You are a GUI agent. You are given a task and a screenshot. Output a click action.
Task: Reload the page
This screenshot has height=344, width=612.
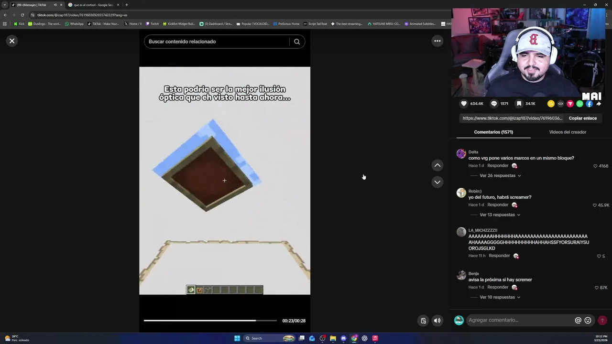22,15
